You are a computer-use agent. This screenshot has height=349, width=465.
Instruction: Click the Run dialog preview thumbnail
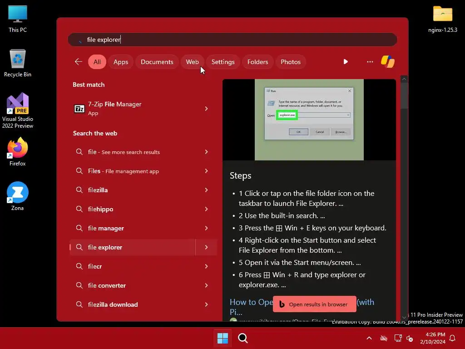point(309,120)
